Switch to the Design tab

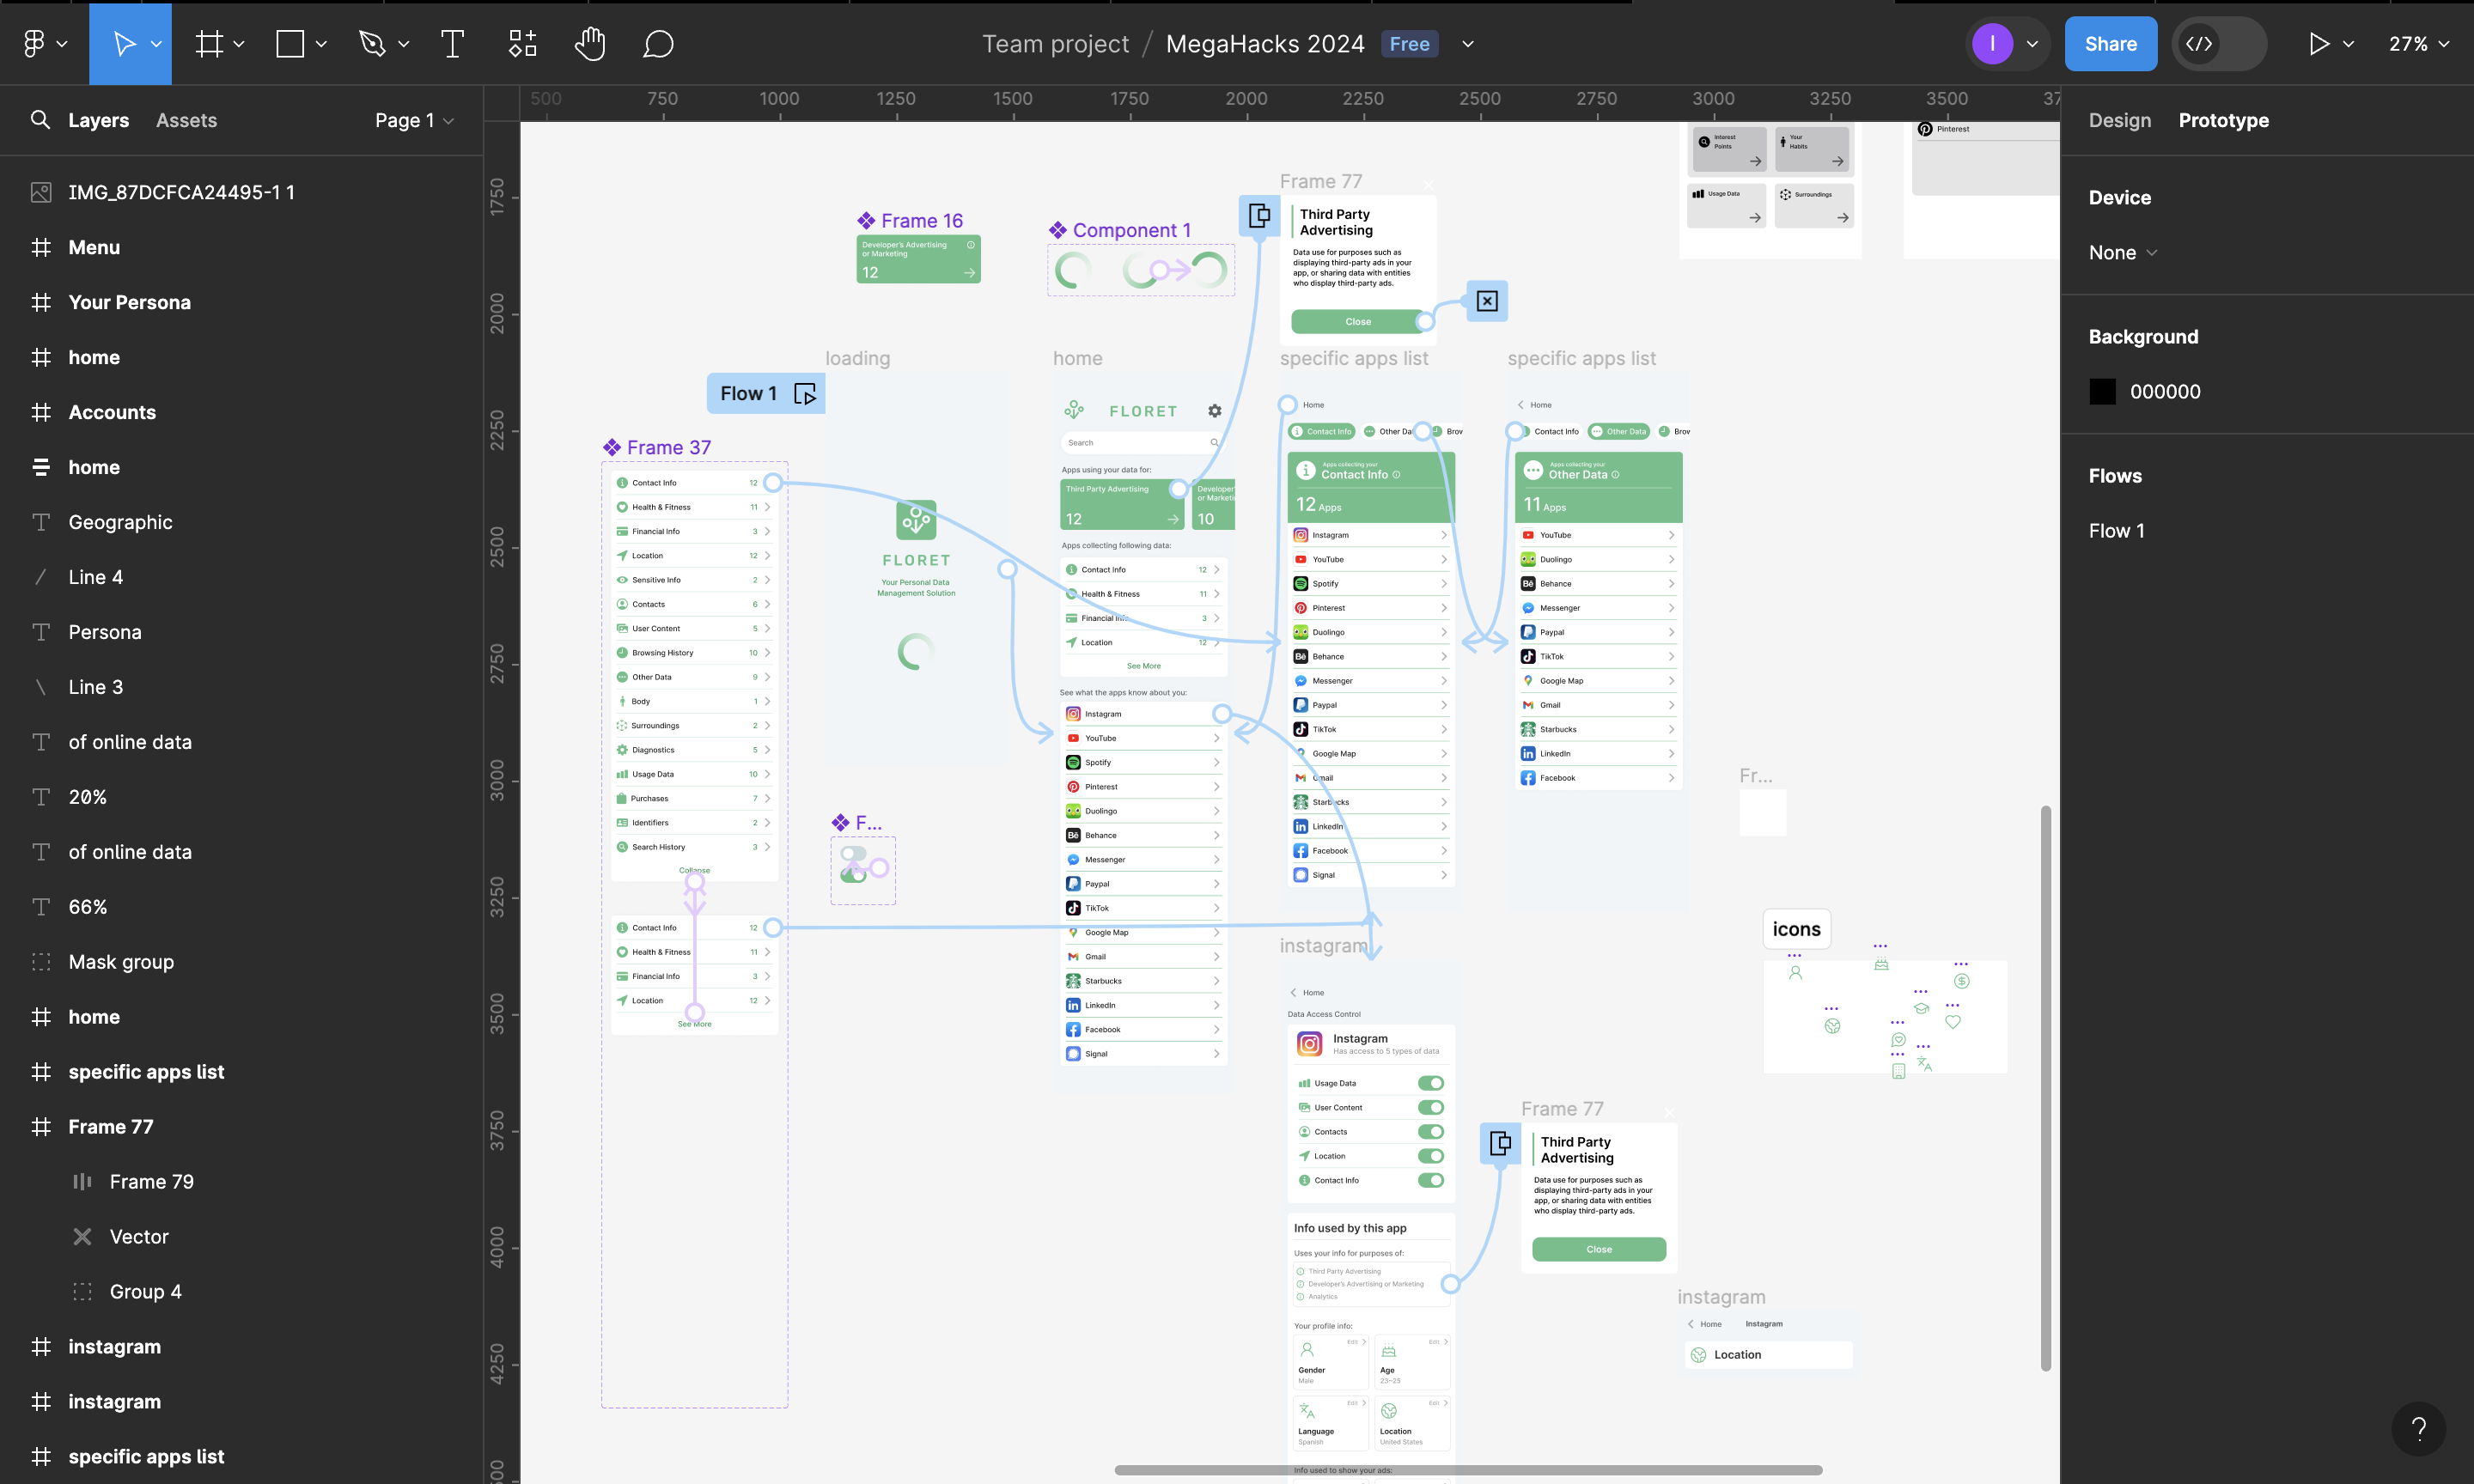(x=2119, y=120)
